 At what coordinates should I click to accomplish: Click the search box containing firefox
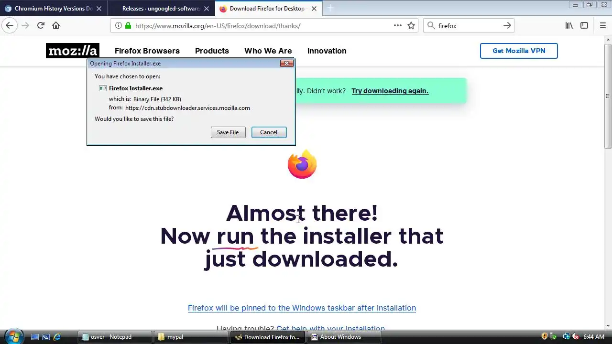tap(469, 26)
